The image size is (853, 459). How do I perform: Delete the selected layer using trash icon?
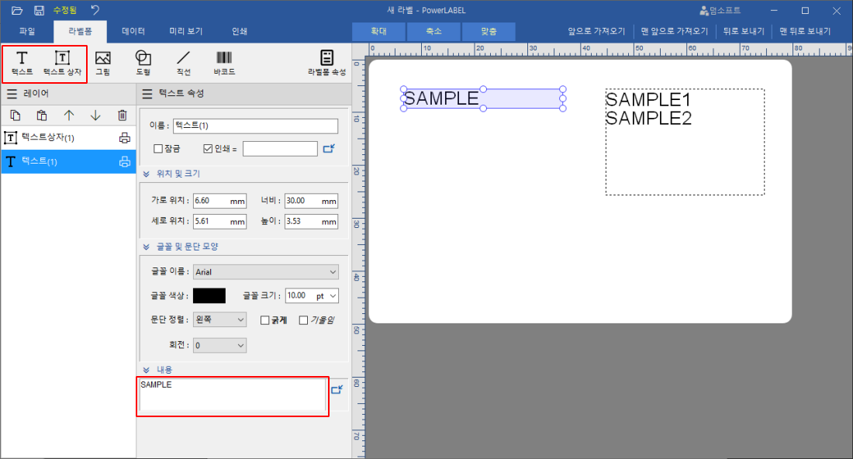tap(121, 115)
